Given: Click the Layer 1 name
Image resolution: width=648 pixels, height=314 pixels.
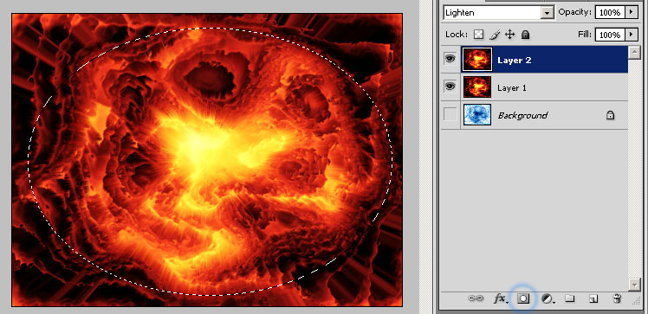Looking at the screenshot, I should click(x=512, y=88).
